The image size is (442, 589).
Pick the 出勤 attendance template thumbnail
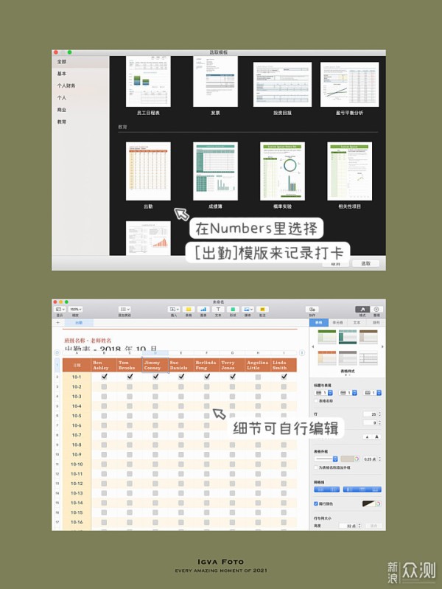point(148,171)
